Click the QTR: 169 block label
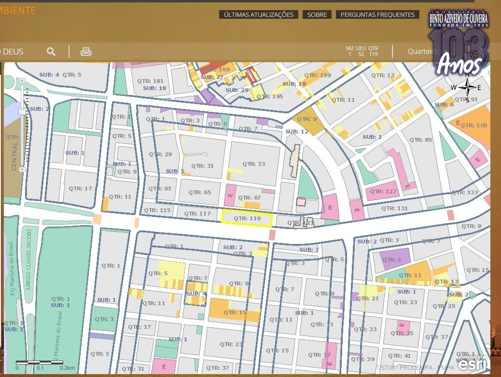Screen dimensions: 501x377 pyautogui.click(x=218, y=69)
